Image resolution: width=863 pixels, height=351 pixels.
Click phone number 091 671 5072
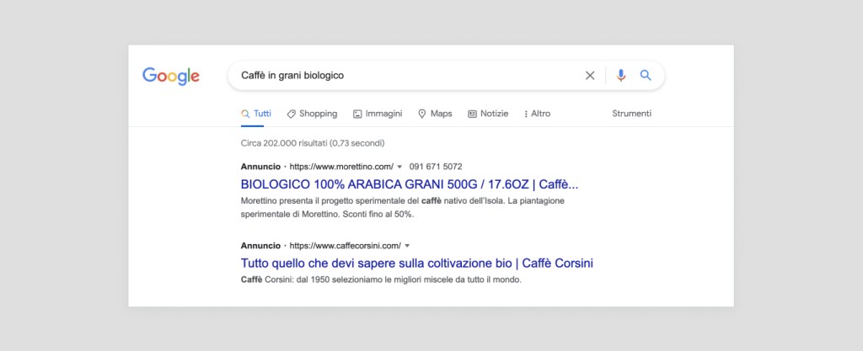pos(436,167)
